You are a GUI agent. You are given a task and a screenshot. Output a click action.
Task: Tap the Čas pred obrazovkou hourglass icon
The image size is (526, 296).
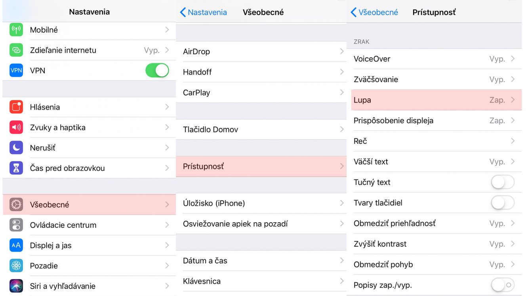coord(16,168)
